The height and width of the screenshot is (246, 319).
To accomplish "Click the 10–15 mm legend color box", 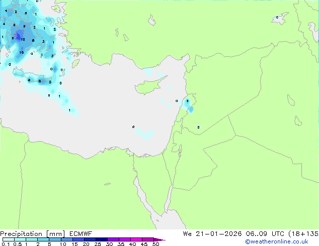I will tap(67, 239).
